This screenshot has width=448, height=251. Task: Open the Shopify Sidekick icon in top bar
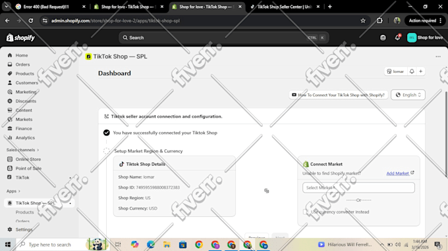[x=383, y=37]
